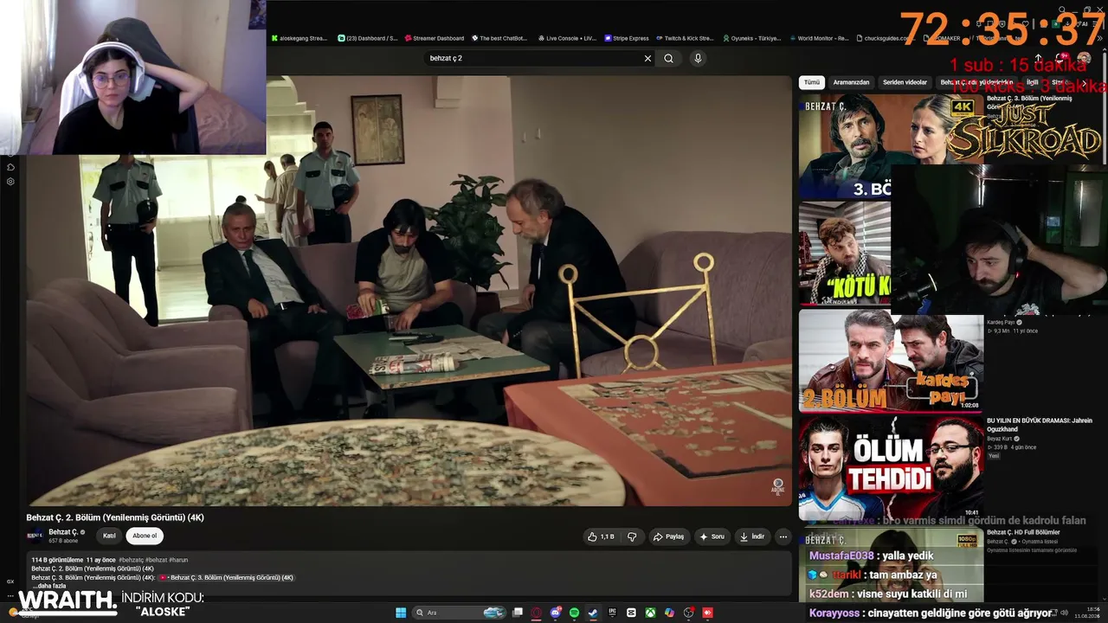Open the 'Behzat Ç. 3. Bölüm' thumbnail

tap(874, 145)
